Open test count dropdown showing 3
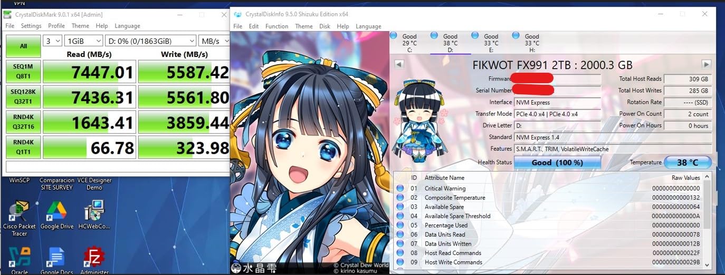 [53, 41]
